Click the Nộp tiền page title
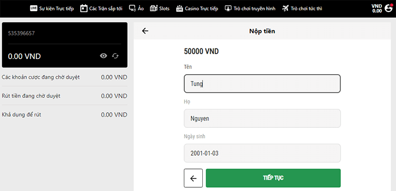This screenshot has height=191, width=396. [262, 31]
